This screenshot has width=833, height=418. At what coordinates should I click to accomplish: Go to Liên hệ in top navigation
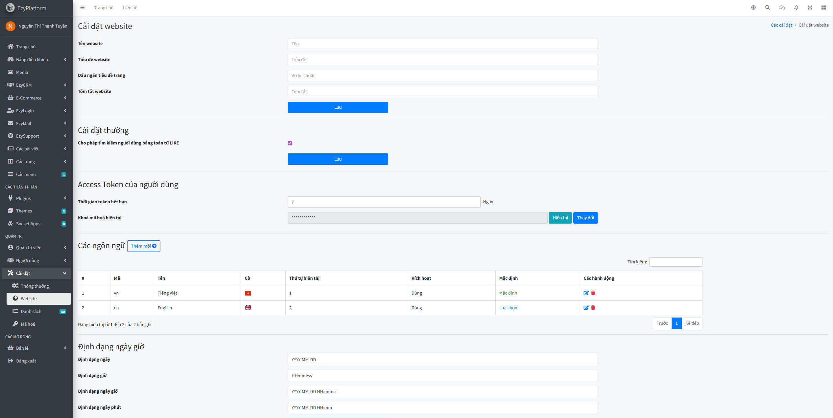pos(130,8)
